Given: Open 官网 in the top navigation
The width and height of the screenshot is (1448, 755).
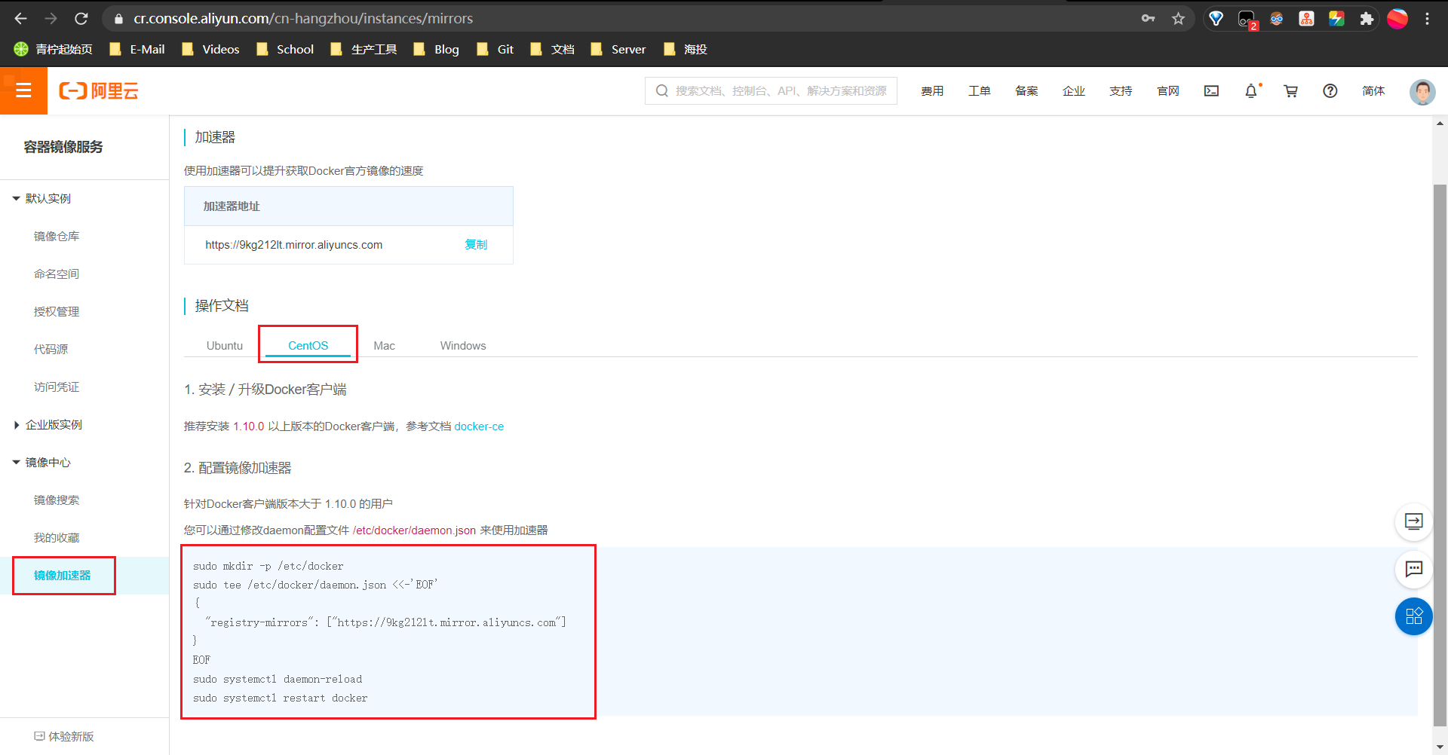Looking at the screenshot, I should click(1168, 90).
